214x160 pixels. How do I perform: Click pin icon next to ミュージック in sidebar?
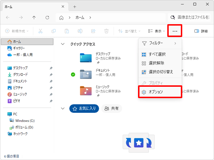(51, 95)
